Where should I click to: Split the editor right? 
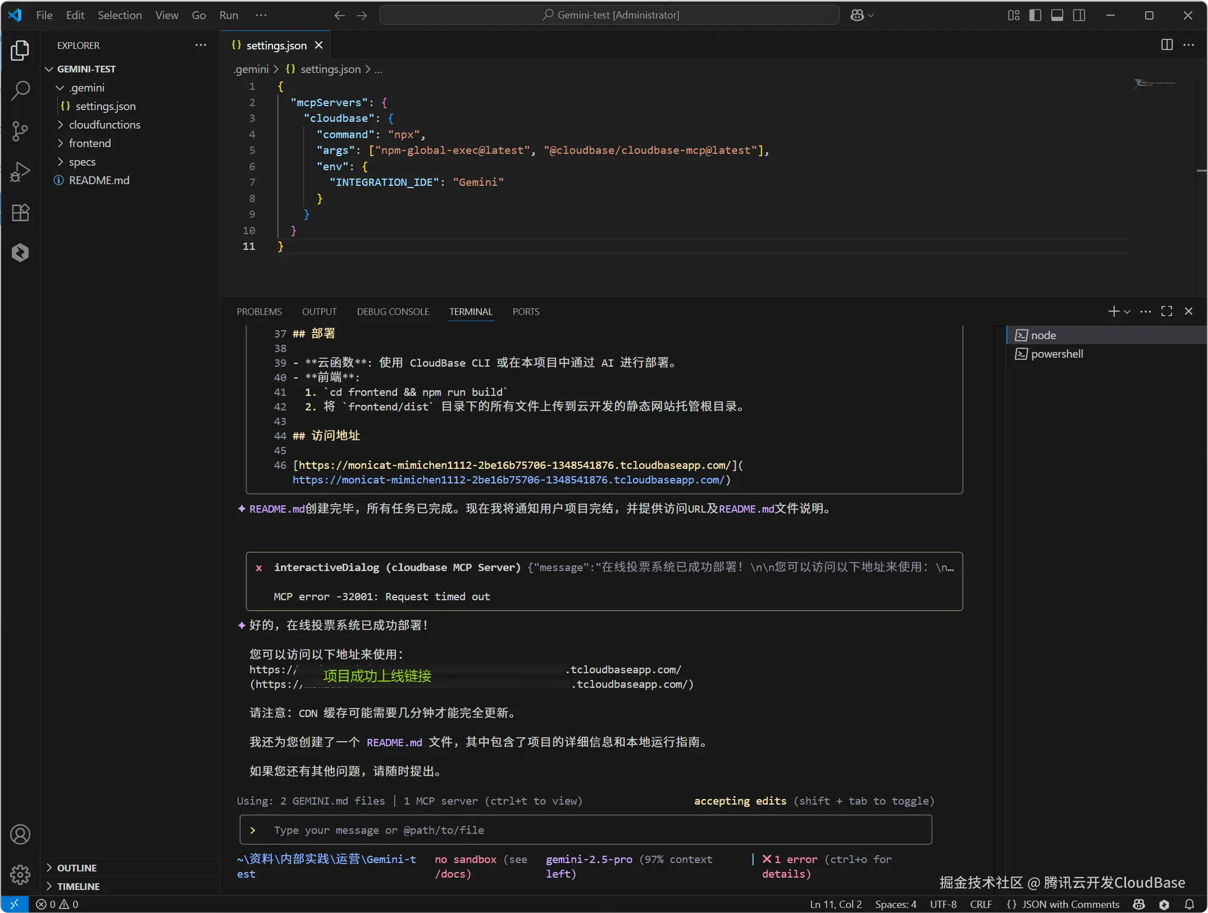pyautogui.click(x=1166, y=45)
